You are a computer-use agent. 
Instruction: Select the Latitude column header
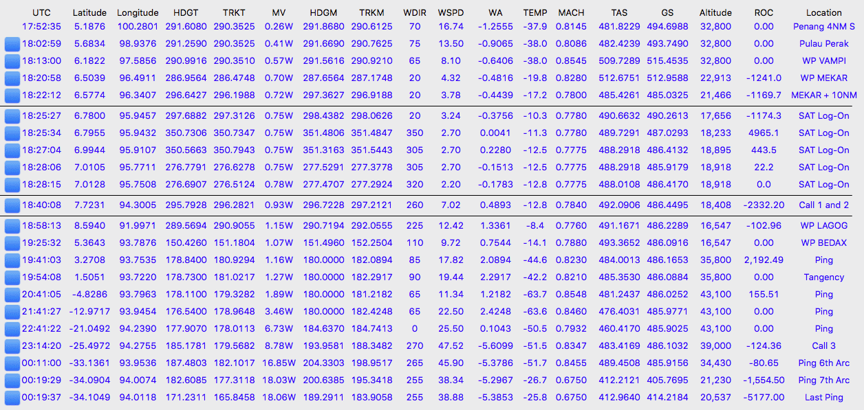[89, 13]
